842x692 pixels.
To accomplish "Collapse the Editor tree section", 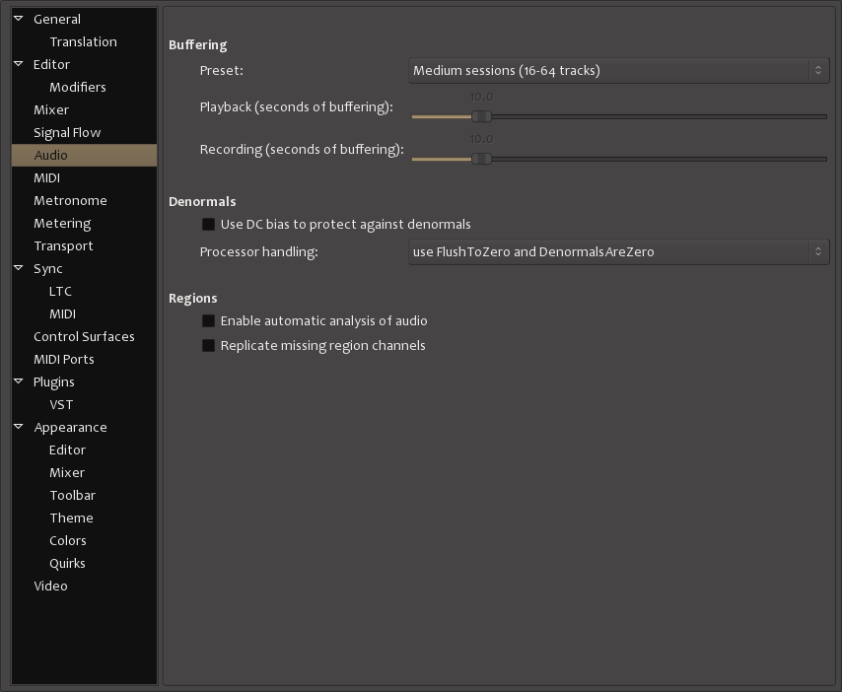I will pyautogui.click(x=19, y=64).
